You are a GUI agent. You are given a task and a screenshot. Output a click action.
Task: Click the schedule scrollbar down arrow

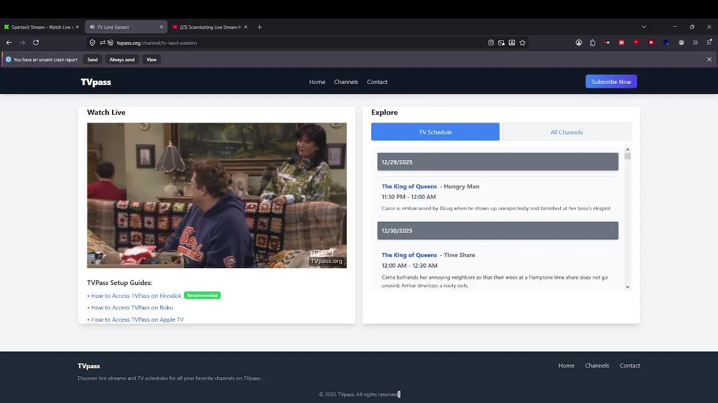627,287
